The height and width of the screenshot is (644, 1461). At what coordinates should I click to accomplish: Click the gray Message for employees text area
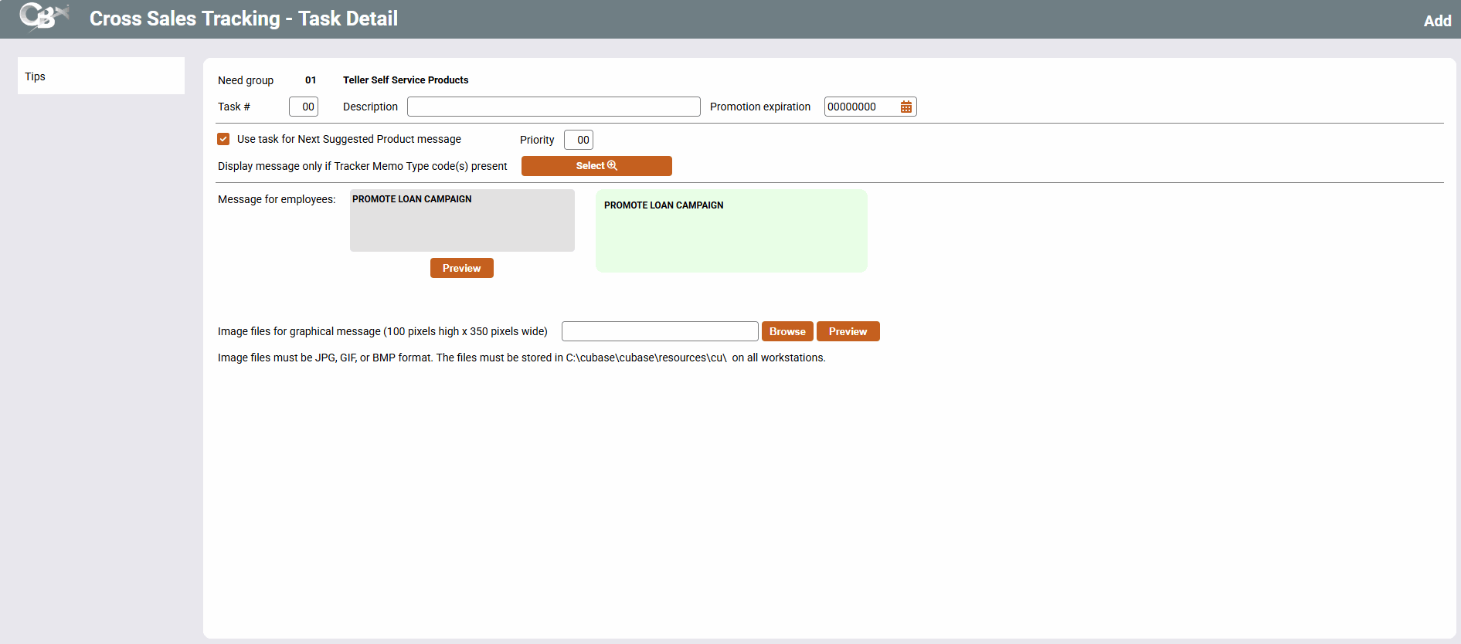(x=462, y=224)
